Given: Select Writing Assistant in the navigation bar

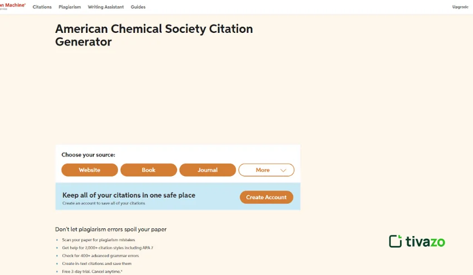Looking at the screenshot, I should coord(106,7).
